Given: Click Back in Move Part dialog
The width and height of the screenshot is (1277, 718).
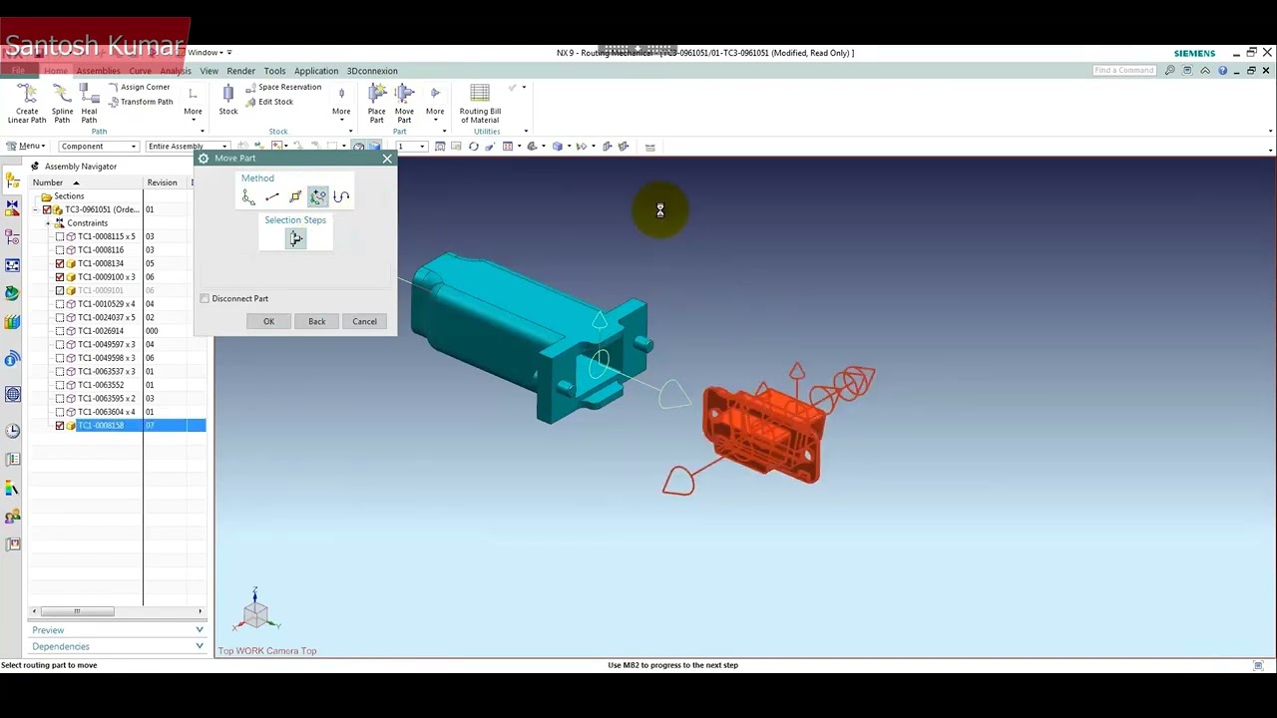Looking at the screenshot, I should 316,321.
